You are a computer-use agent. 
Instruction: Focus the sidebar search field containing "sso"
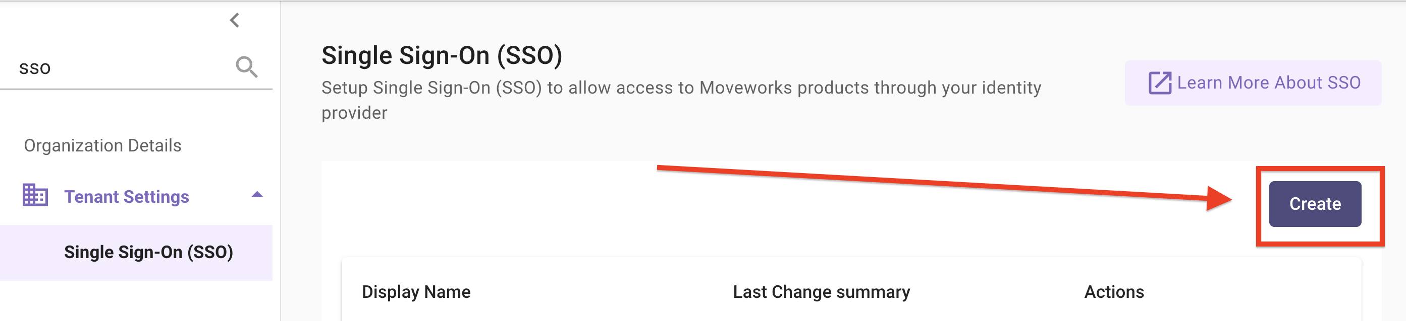pyautogui.click(x=120, y=68)
